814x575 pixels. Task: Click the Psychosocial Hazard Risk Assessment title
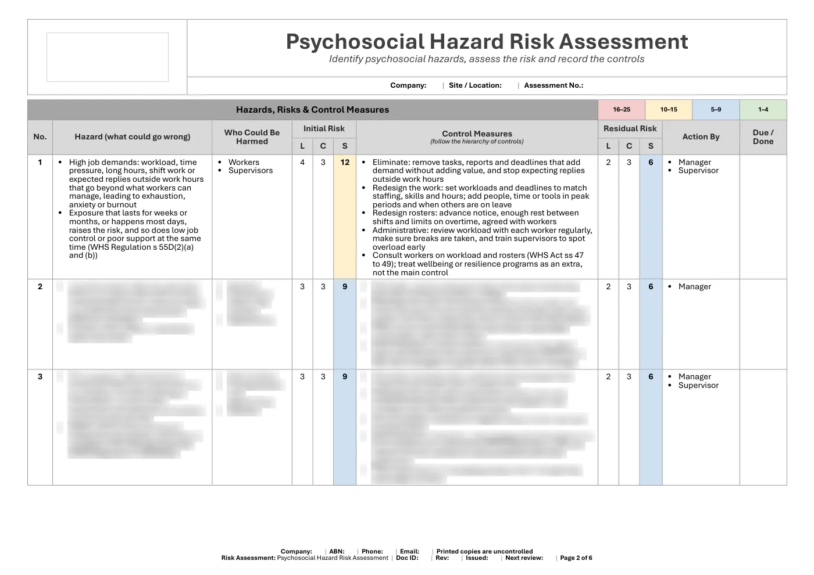coord(487,42)
